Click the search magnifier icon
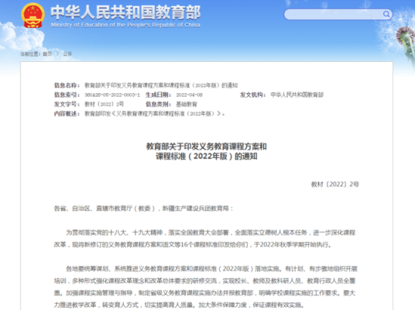415x310 pixels. click(386, 14)
